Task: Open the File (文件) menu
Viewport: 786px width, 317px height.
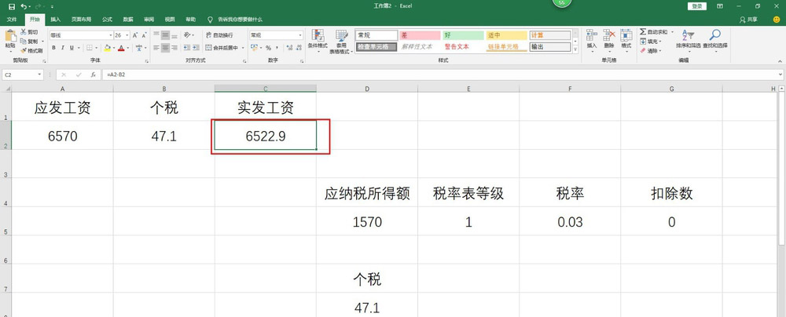Action: point(12,18)
